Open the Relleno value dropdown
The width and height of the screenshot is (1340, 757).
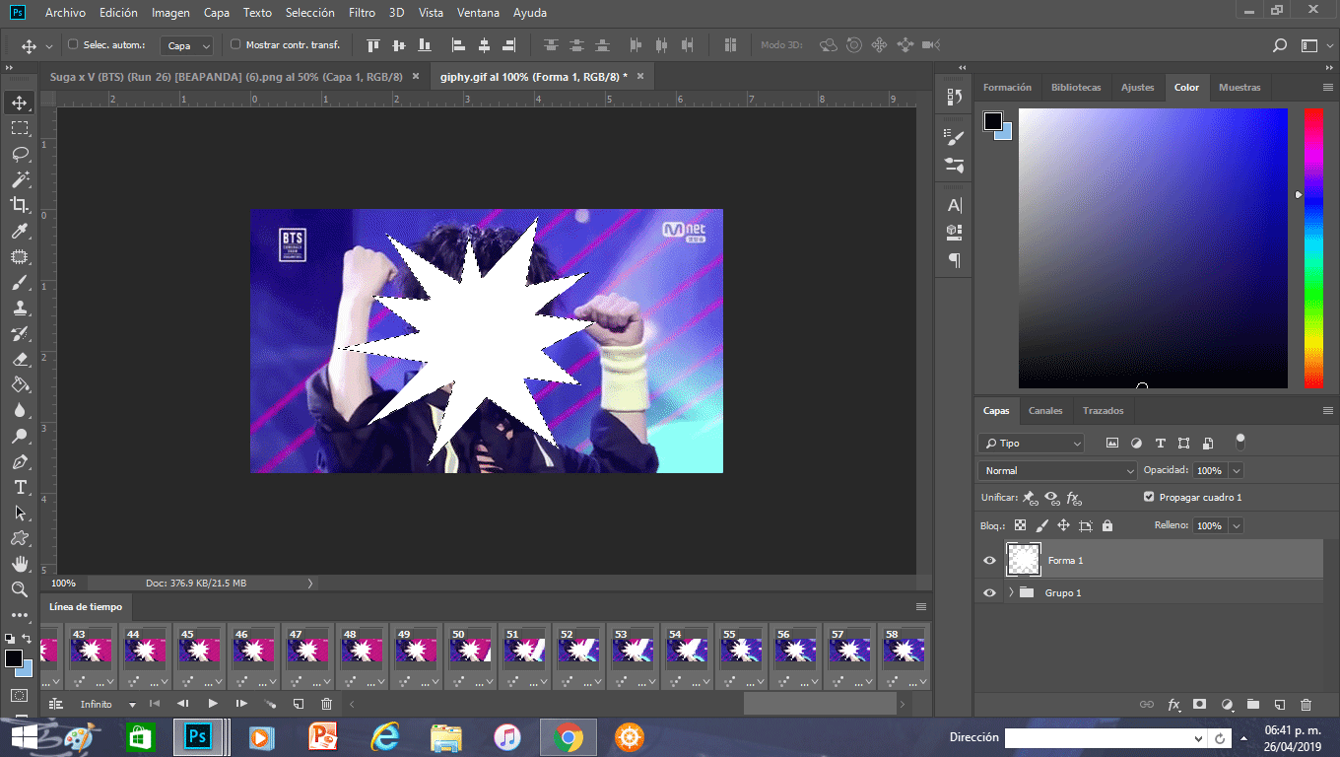[x=1237, y=526]
